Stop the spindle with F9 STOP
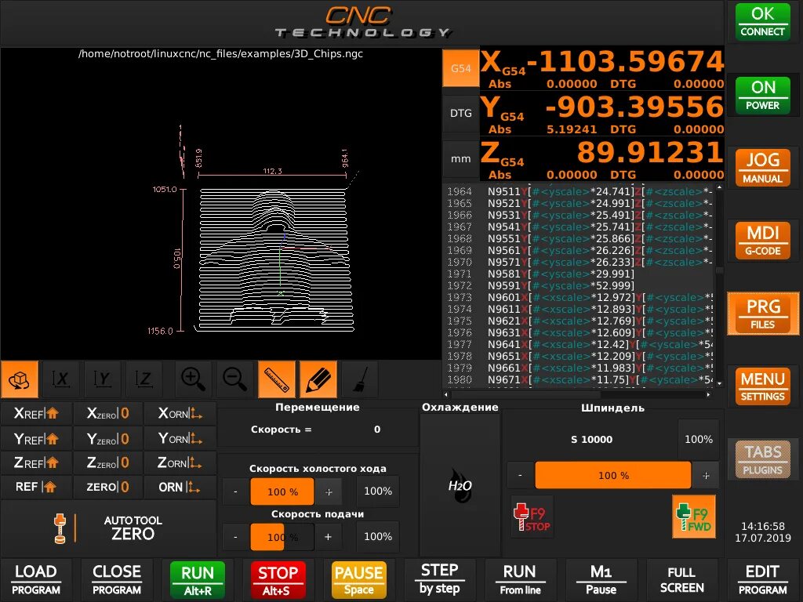Screen dimensions: 803x602 click(532, 517)
